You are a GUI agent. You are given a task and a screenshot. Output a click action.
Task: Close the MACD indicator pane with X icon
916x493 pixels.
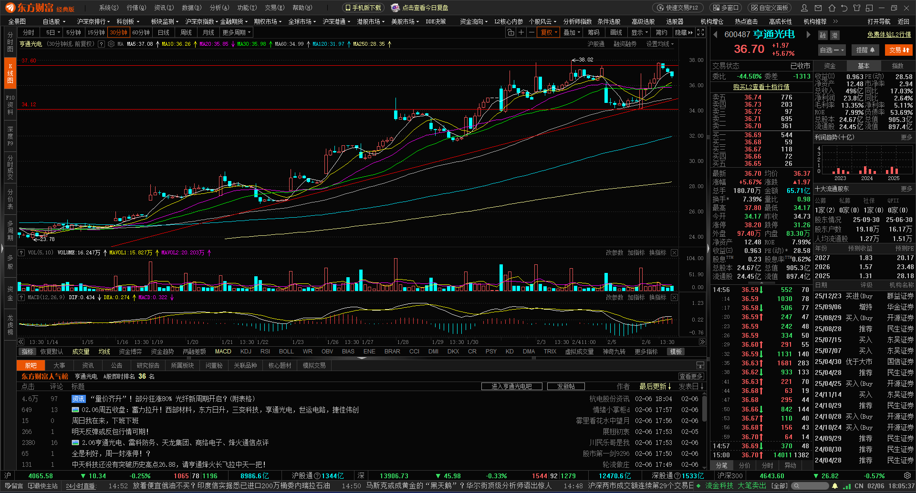(x=674, y=297)
